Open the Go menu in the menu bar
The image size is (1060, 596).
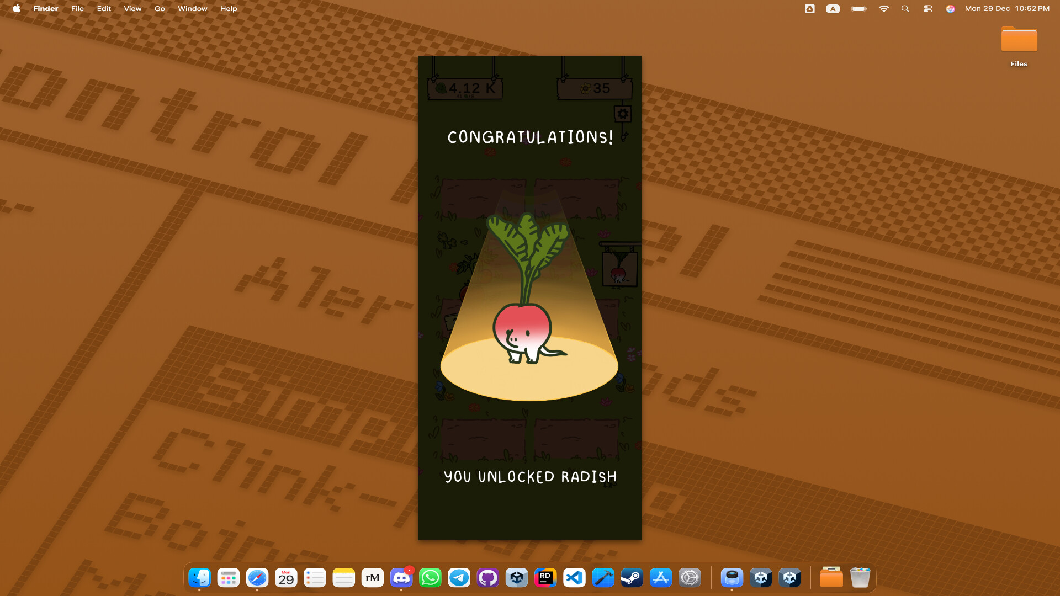pyautogui.click(x=160, y=8)
